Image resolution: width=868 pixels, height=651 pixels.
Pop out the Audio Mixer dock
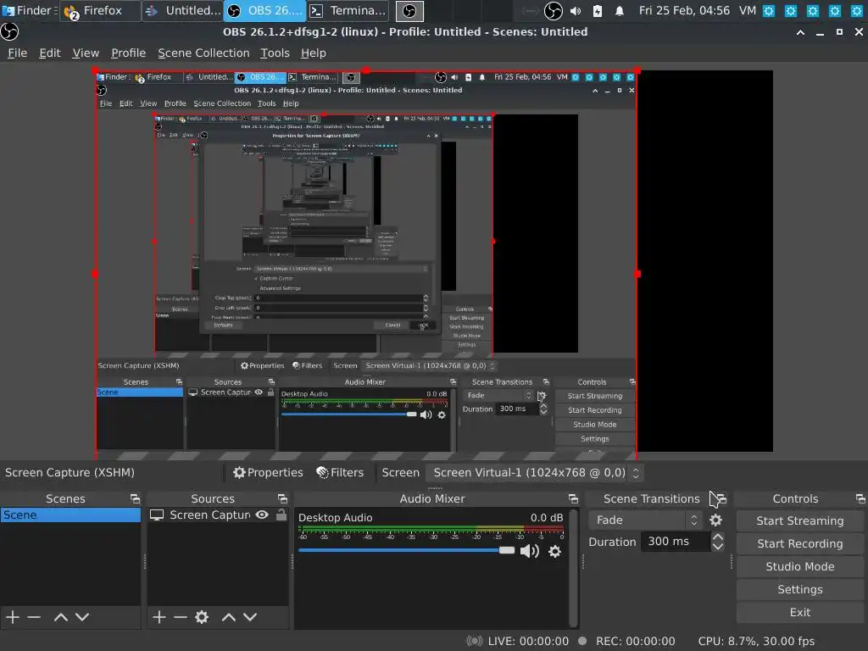tap(574, 498)
